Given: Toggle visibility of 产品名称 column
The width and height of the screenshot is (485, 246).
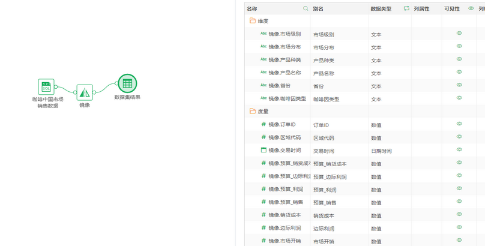Looking at the screenshot, I should [459, 72].
